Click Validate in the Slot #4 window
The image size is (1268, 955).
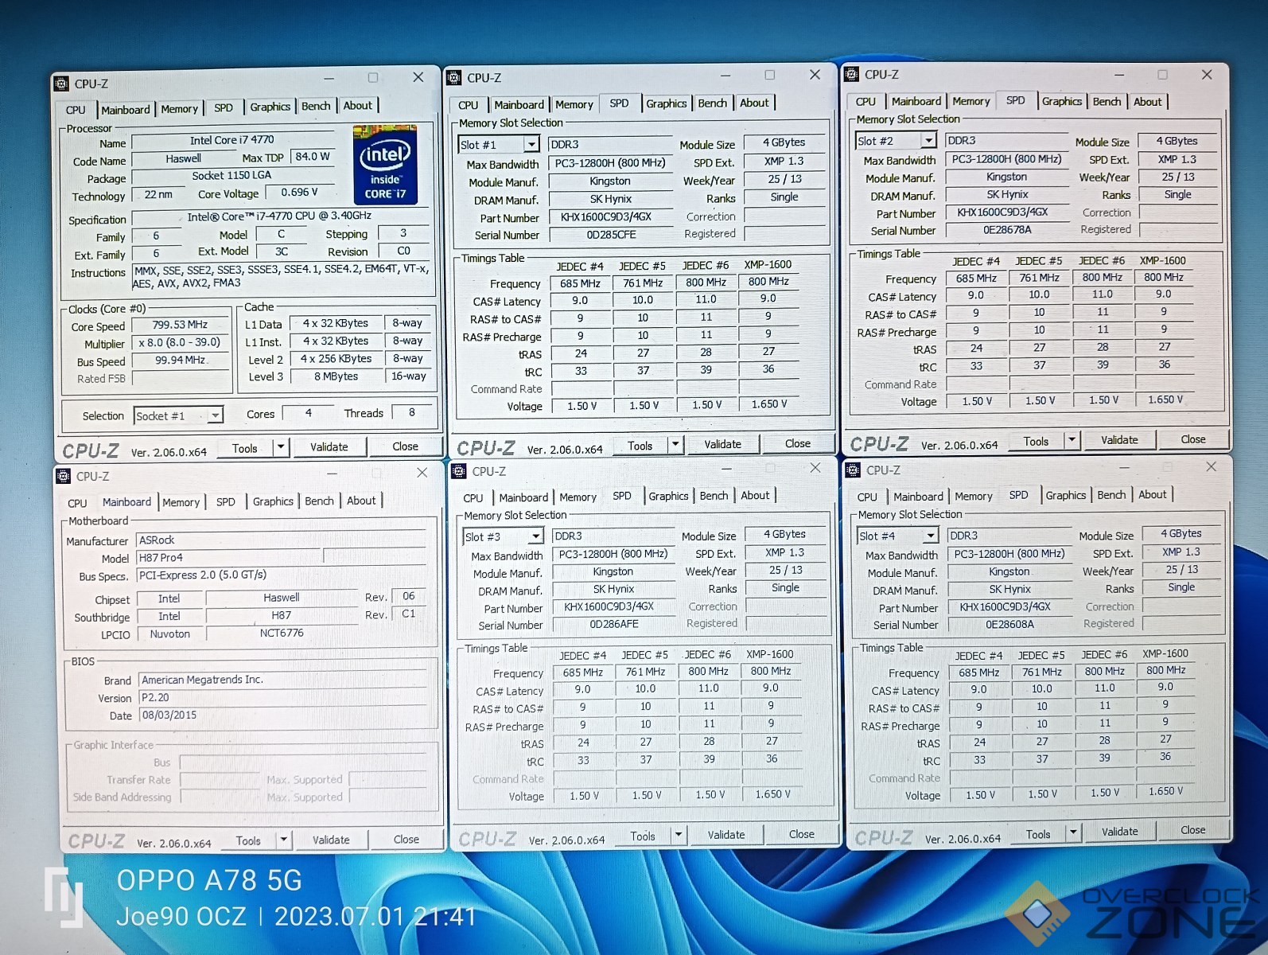pyautogui.click(x=1120, y=832)
